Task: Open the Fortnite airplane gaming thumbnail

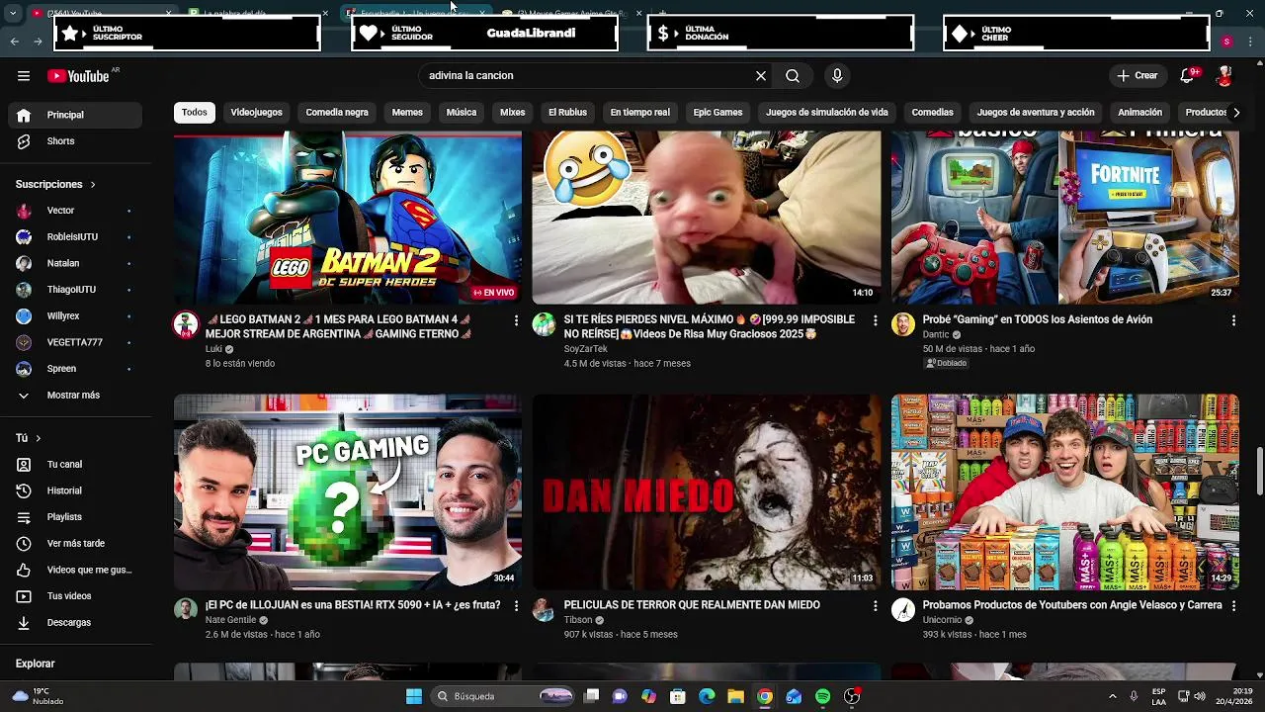Action: (x=1065, y=218)
